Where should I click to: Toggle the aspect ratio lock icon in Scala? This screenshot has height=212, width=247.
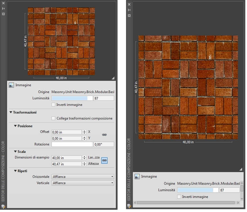tap(104, 160)
